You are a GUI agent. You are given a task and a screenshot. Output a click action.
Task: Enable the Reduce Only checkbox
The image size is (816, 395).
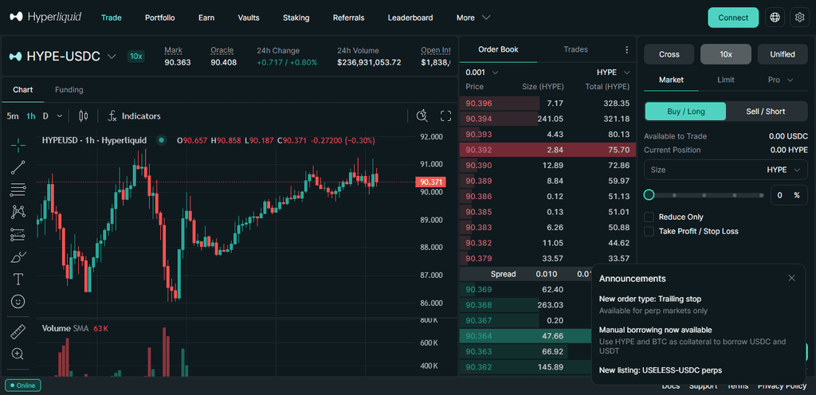pos(649,217)
